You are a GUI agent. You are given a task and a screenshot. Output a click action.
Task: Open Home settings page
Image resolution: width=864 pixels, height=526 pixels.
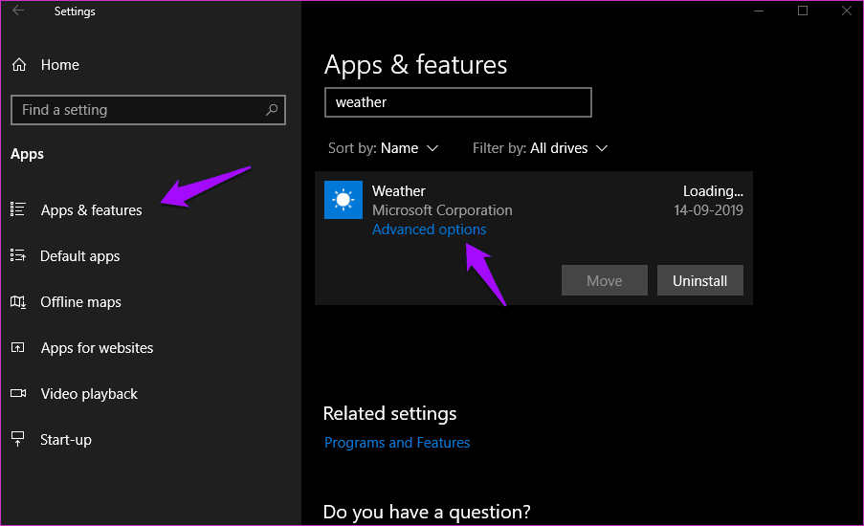coord(60,65)
